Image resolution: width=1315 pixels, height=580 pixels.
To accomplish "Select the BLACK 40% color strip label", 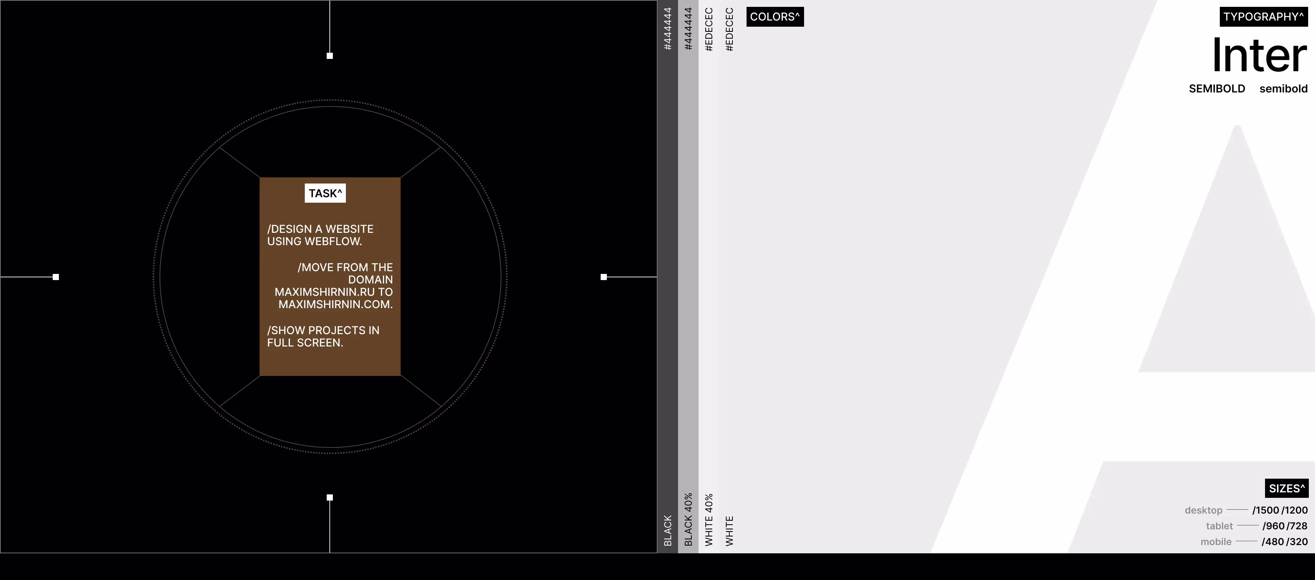I will click(x=688, y=519).
